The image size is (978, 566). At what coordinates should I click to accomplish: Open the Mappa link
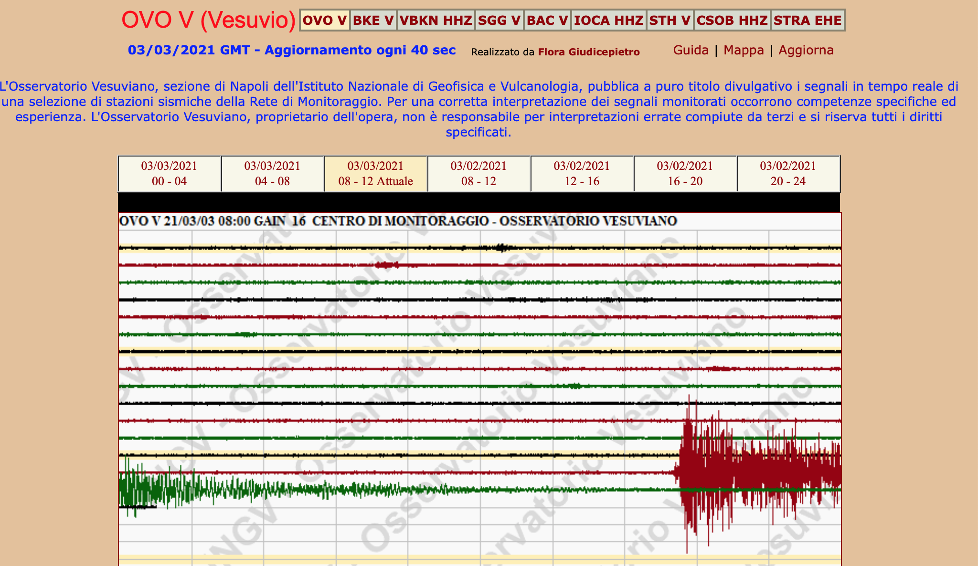744,50
